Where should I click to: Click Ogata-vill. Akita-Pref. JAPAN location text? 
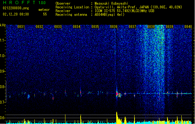click(x=138, y=7)
